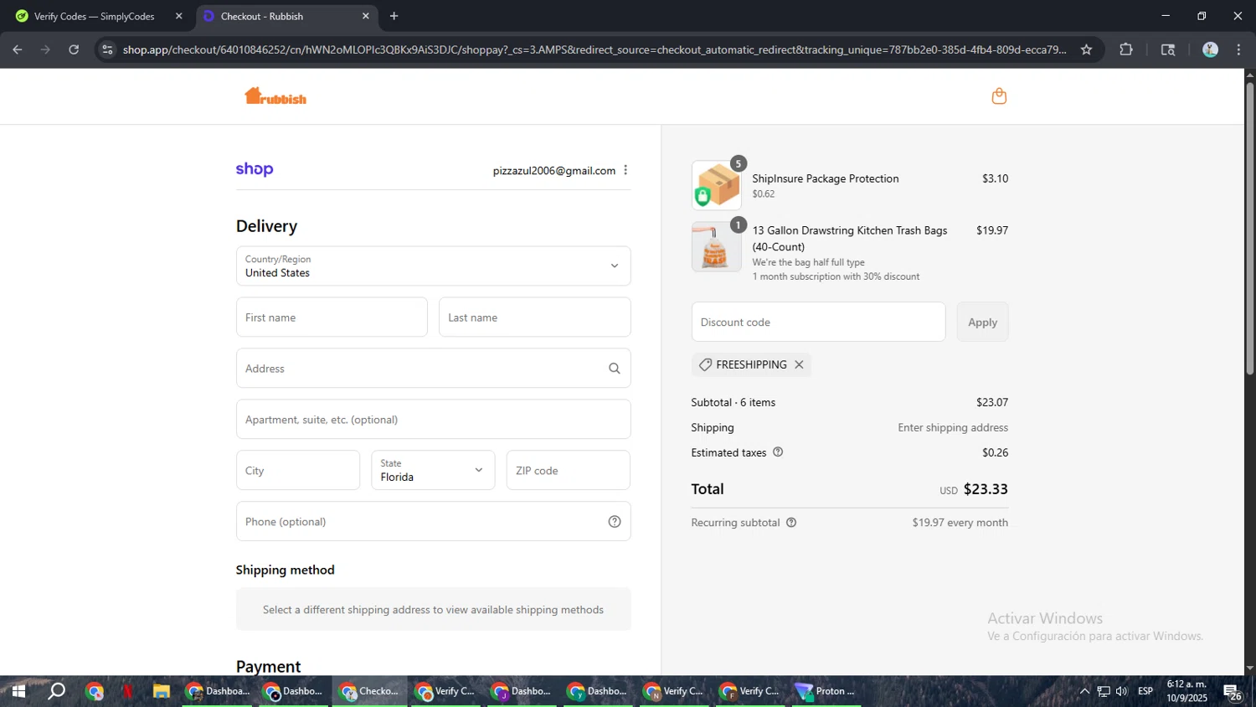Open Windows Start menu
Viewport: 1256px width, 707px height.
click(18, 691)
